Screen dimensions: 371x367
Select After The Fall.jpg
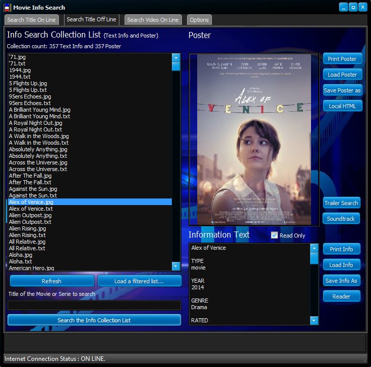tap(90, 176)
